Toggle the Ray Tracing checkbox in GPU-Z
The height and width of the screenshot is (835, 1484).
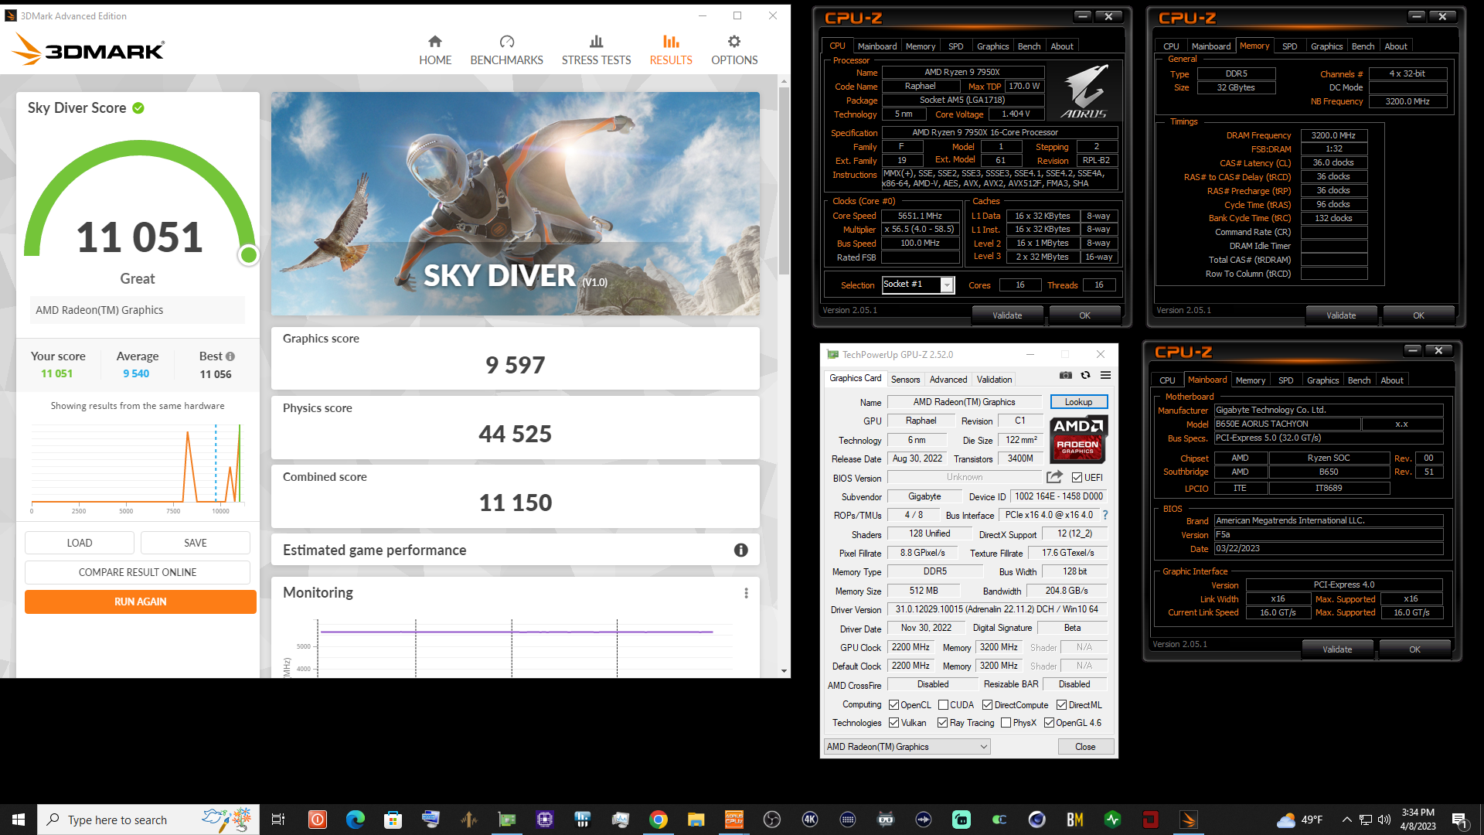[942, 723]
